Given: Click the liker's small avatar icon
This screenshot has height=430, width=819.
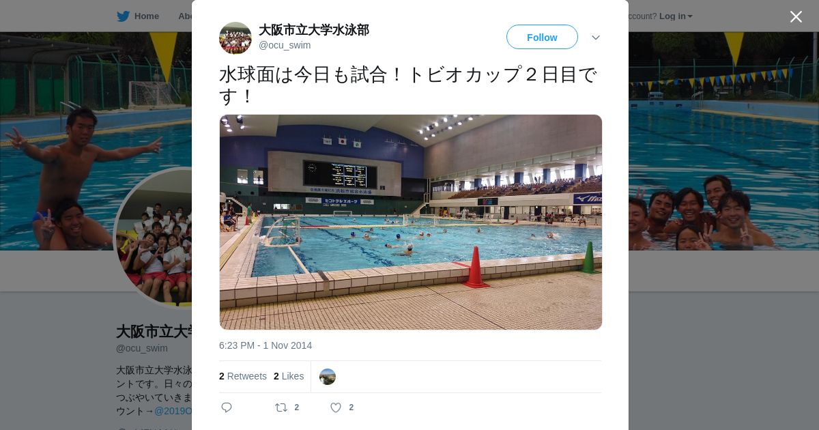Looking at the screenshot, I should point(328,377).
